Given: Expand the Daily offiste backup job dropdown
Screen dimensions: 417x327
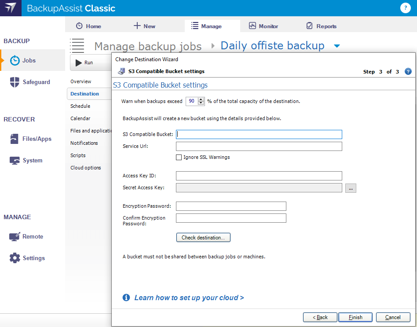Looking at the screenshot, I should pyautogui.click(x=336, y=45).
